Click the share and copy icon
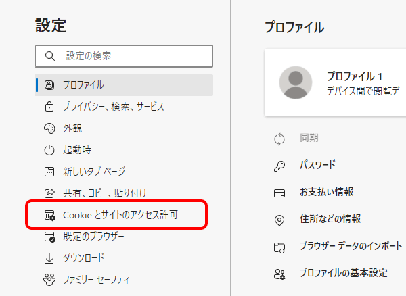Image resolution: width=406 pixels, height=296 pixels. coord(49,193)
